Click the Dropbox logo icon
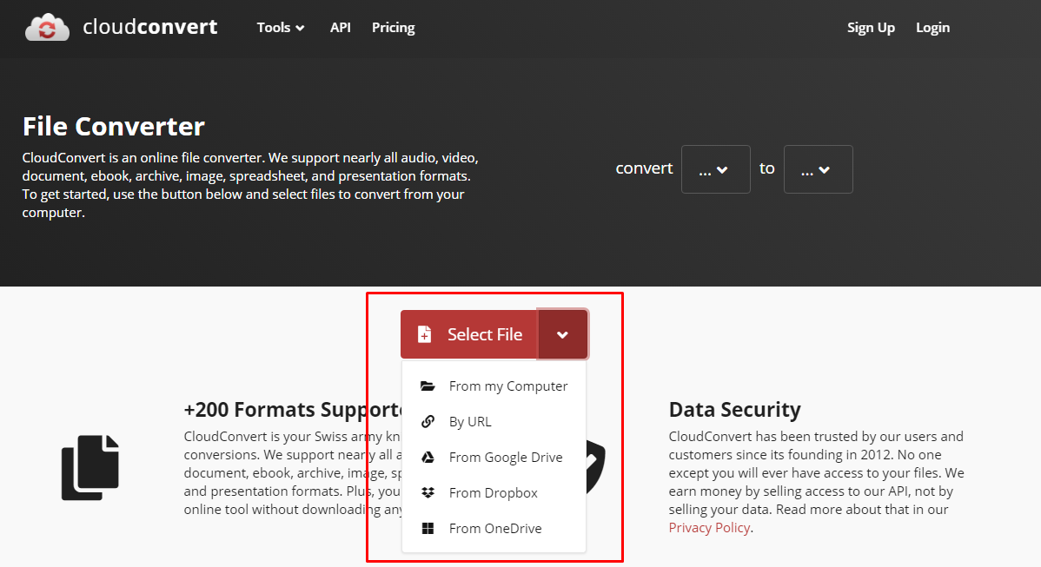 pyautogui.click(x=428, y=492)
